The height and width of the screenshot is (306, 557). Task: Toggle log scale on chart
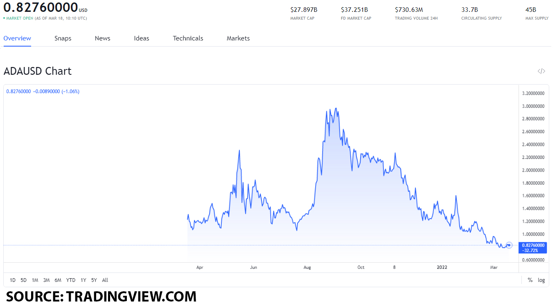(x=541, y=280)
